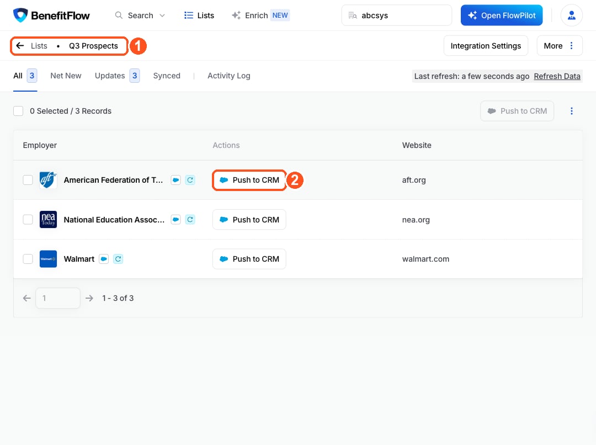The image size is (596, 445).
Task: Open the Enrich menu item
Action: (x=256, y=15)
